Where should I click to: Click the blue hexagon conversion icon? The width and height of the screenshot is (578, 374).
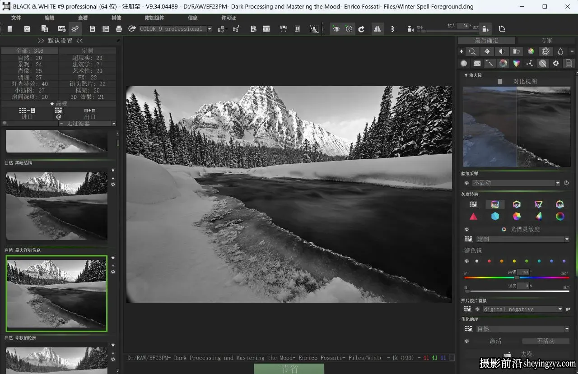(x=495, y=217)
